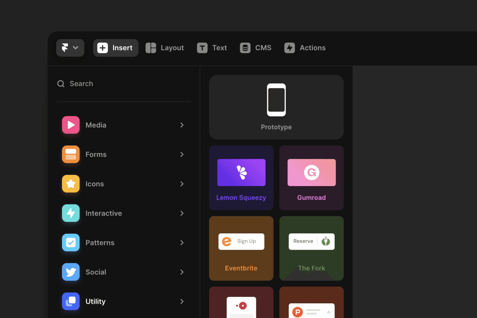Click the Eventbrite Sign Up button preview
The image size is (477, 318).
tap(241, 241)
